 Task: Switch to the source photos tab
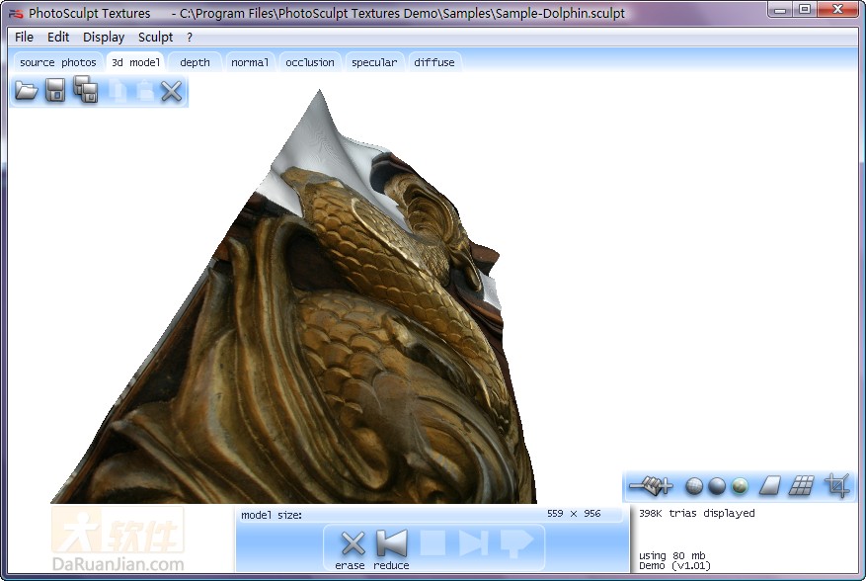[x=58, y=62]
